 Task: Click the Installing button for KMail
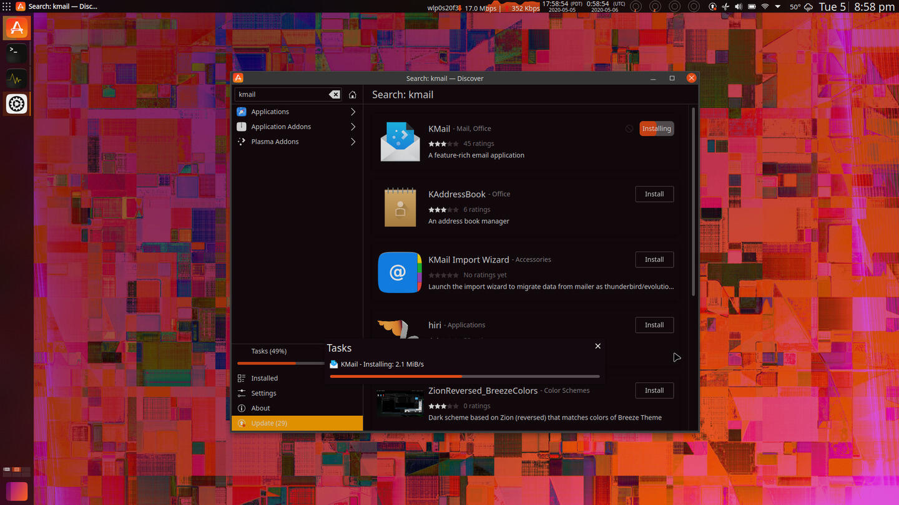(657, 128)
